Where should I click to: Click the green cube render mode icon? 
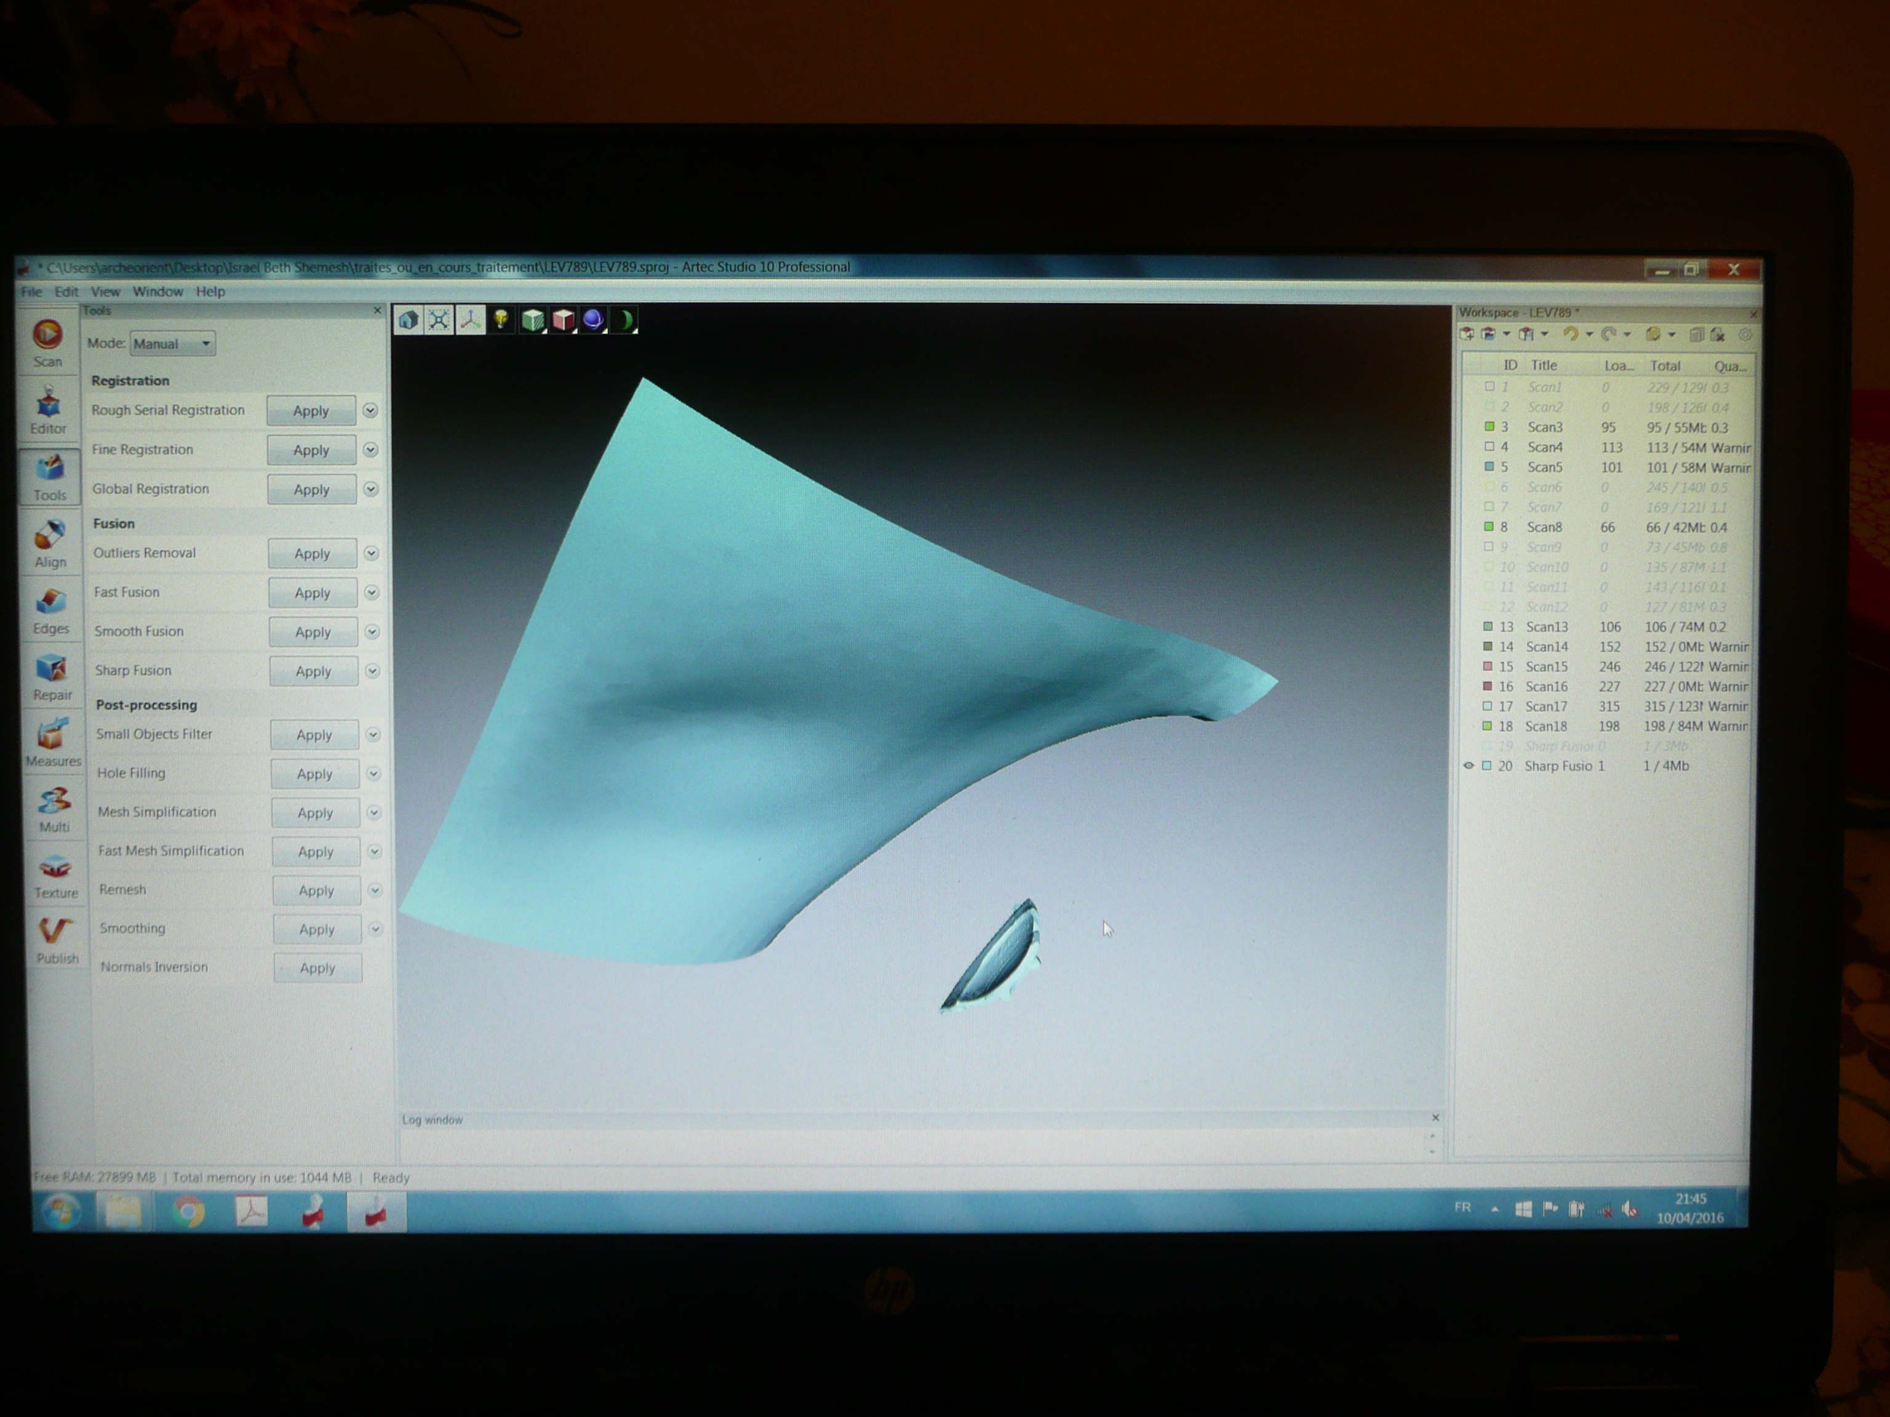[532, 320]
